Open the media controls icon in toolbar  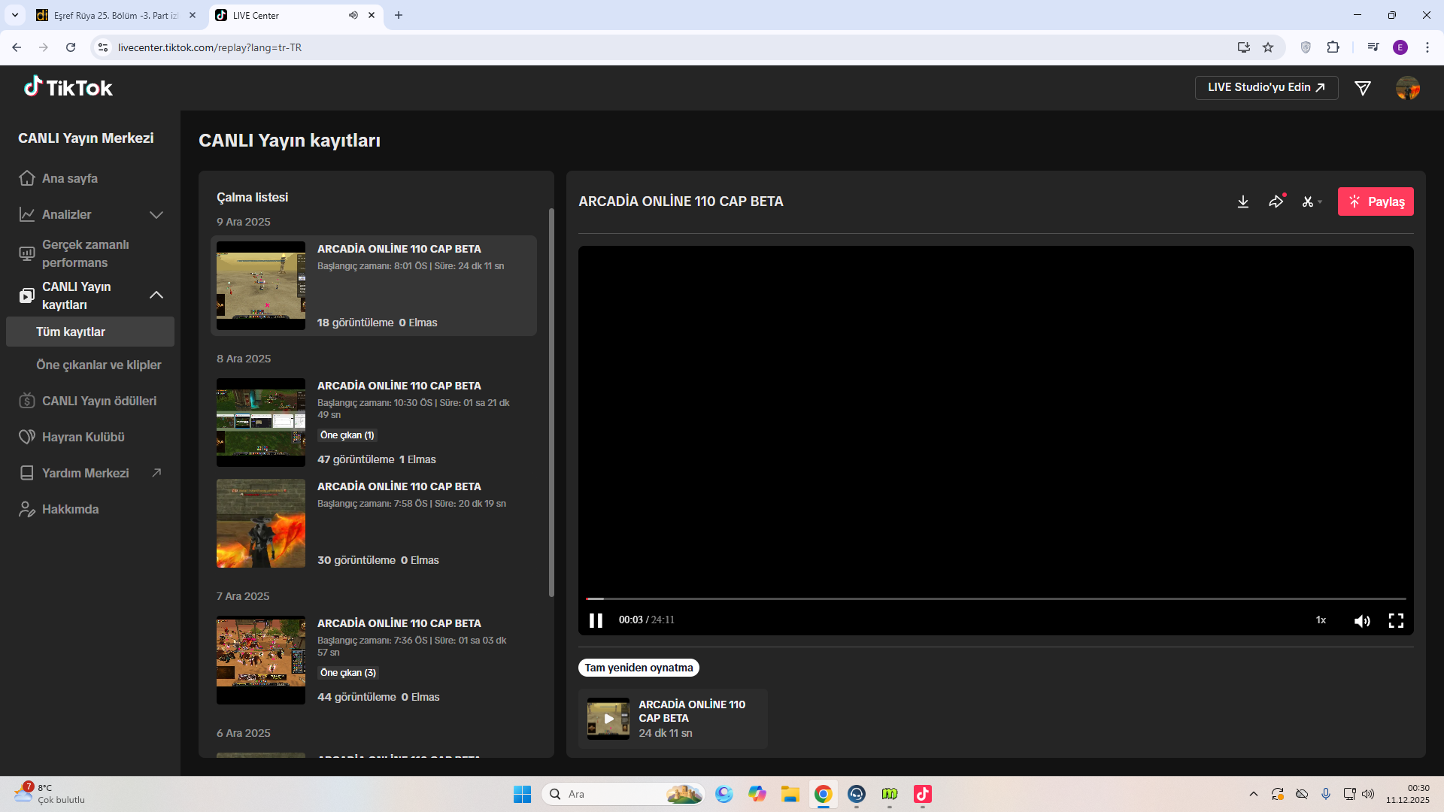(1373, 47)
